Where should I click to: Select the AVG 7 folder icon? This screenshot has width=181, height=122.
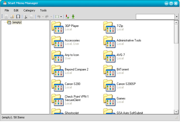109,56
